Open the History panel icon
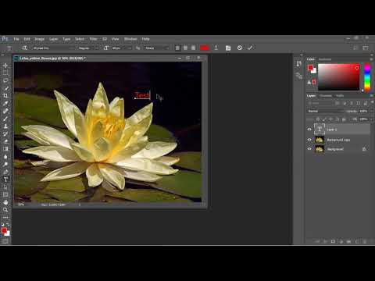375x281 pixels. 299,64
